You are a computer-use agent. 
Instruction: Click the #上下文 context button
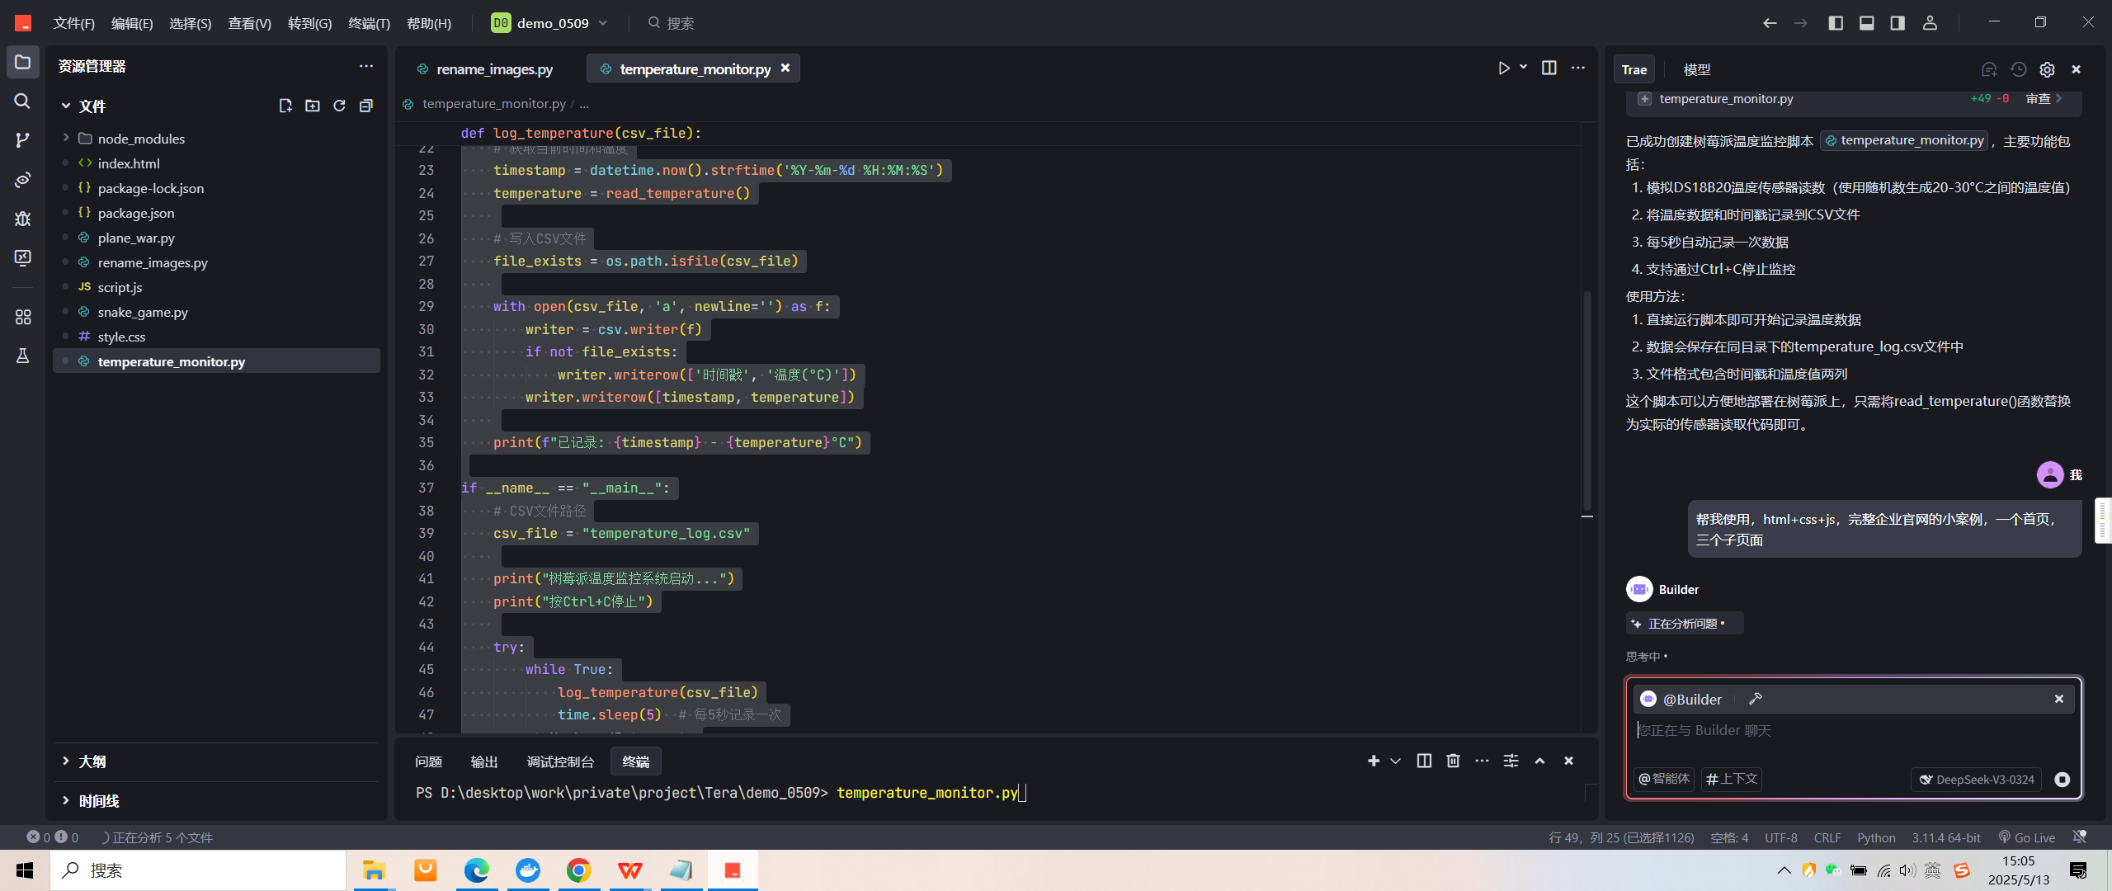pyautogui.click(x=1732, y=779)
